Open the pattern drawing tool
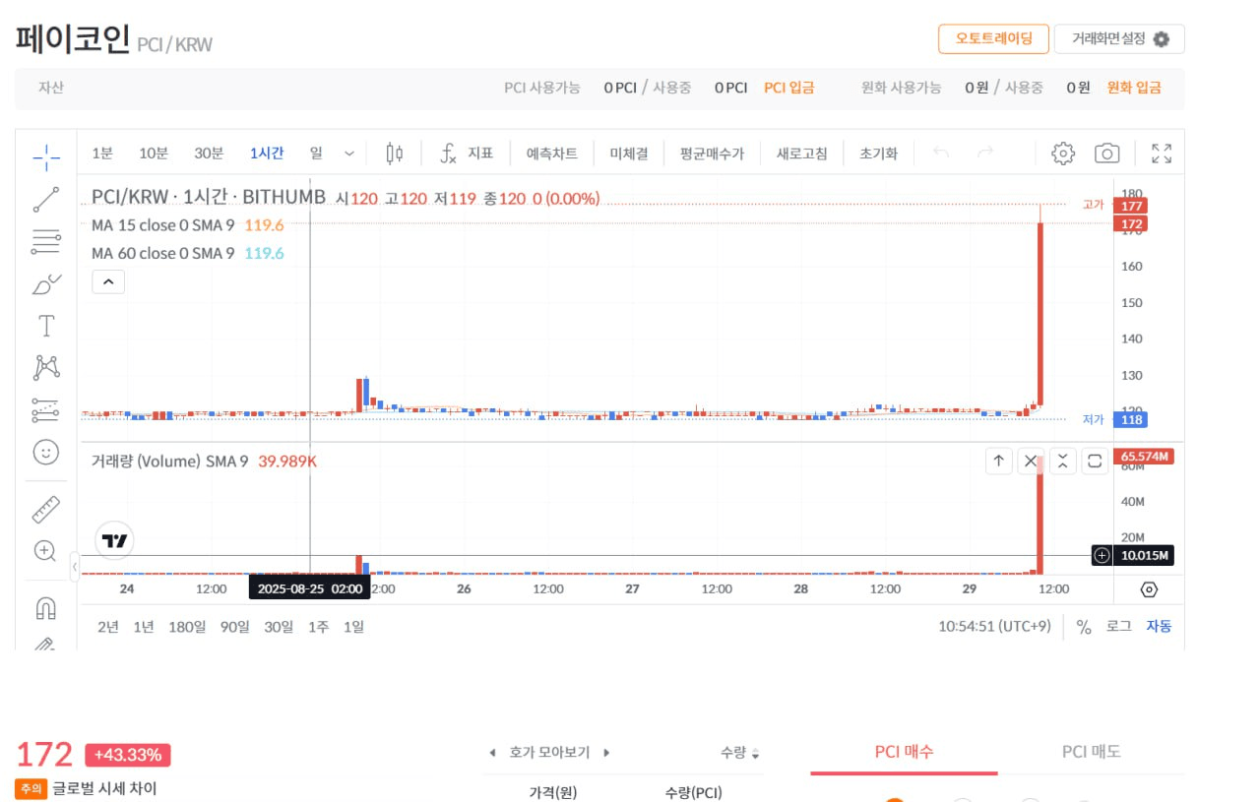This screenshot has width=1260, height=802. click(46, 368)
